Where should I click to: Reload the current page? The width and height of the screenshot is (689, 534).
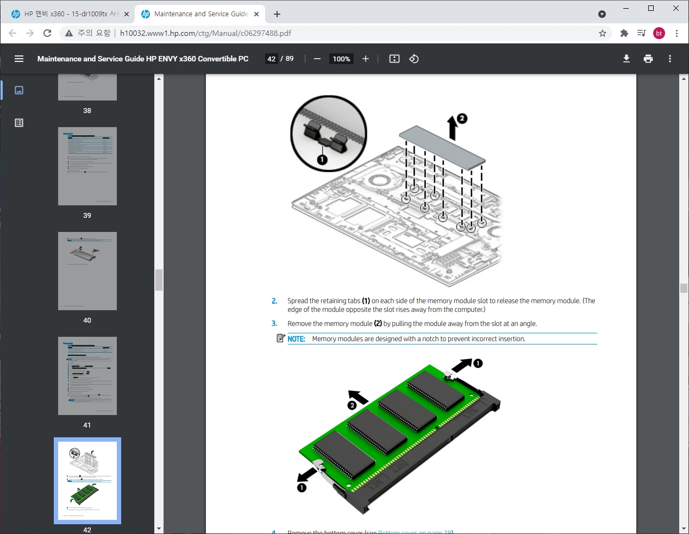(x=47, y=33)
